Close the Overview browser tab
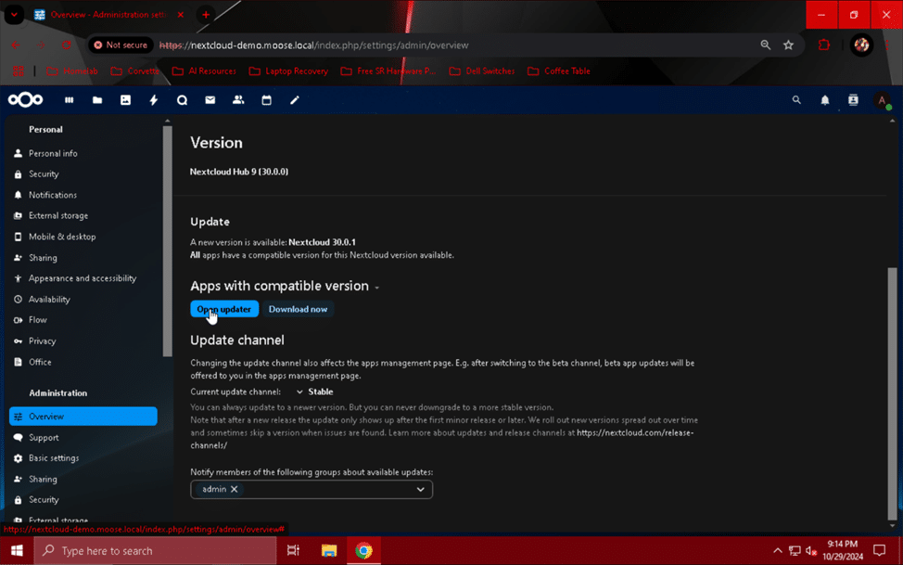 click(x=180, y=15)
